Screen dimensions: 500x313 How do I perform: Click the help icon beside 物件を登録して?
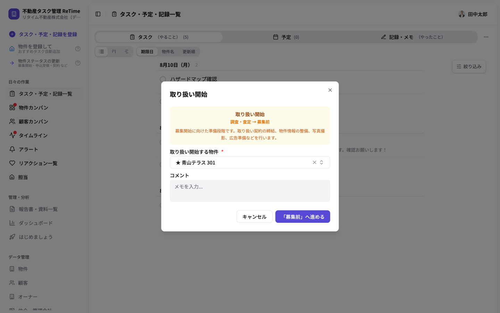[78, 49]
